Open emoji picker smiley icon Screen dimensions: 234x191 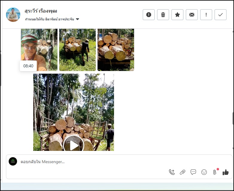click(204, 172)
